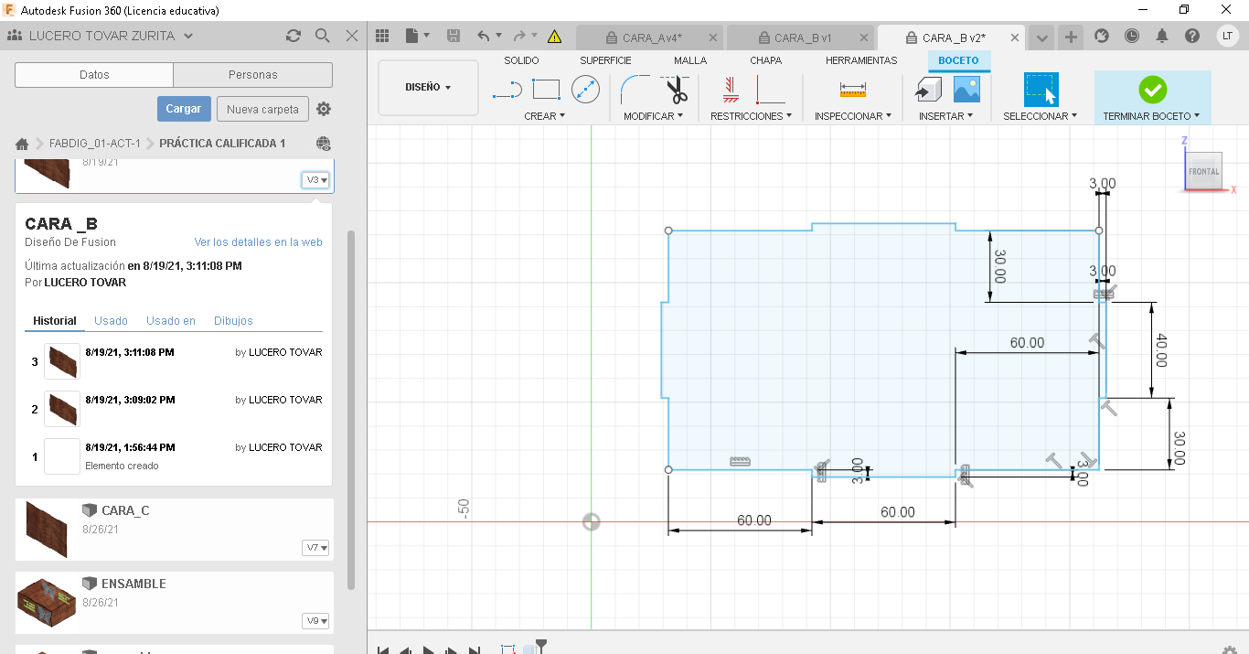Click the Insert derive icon

929,90
